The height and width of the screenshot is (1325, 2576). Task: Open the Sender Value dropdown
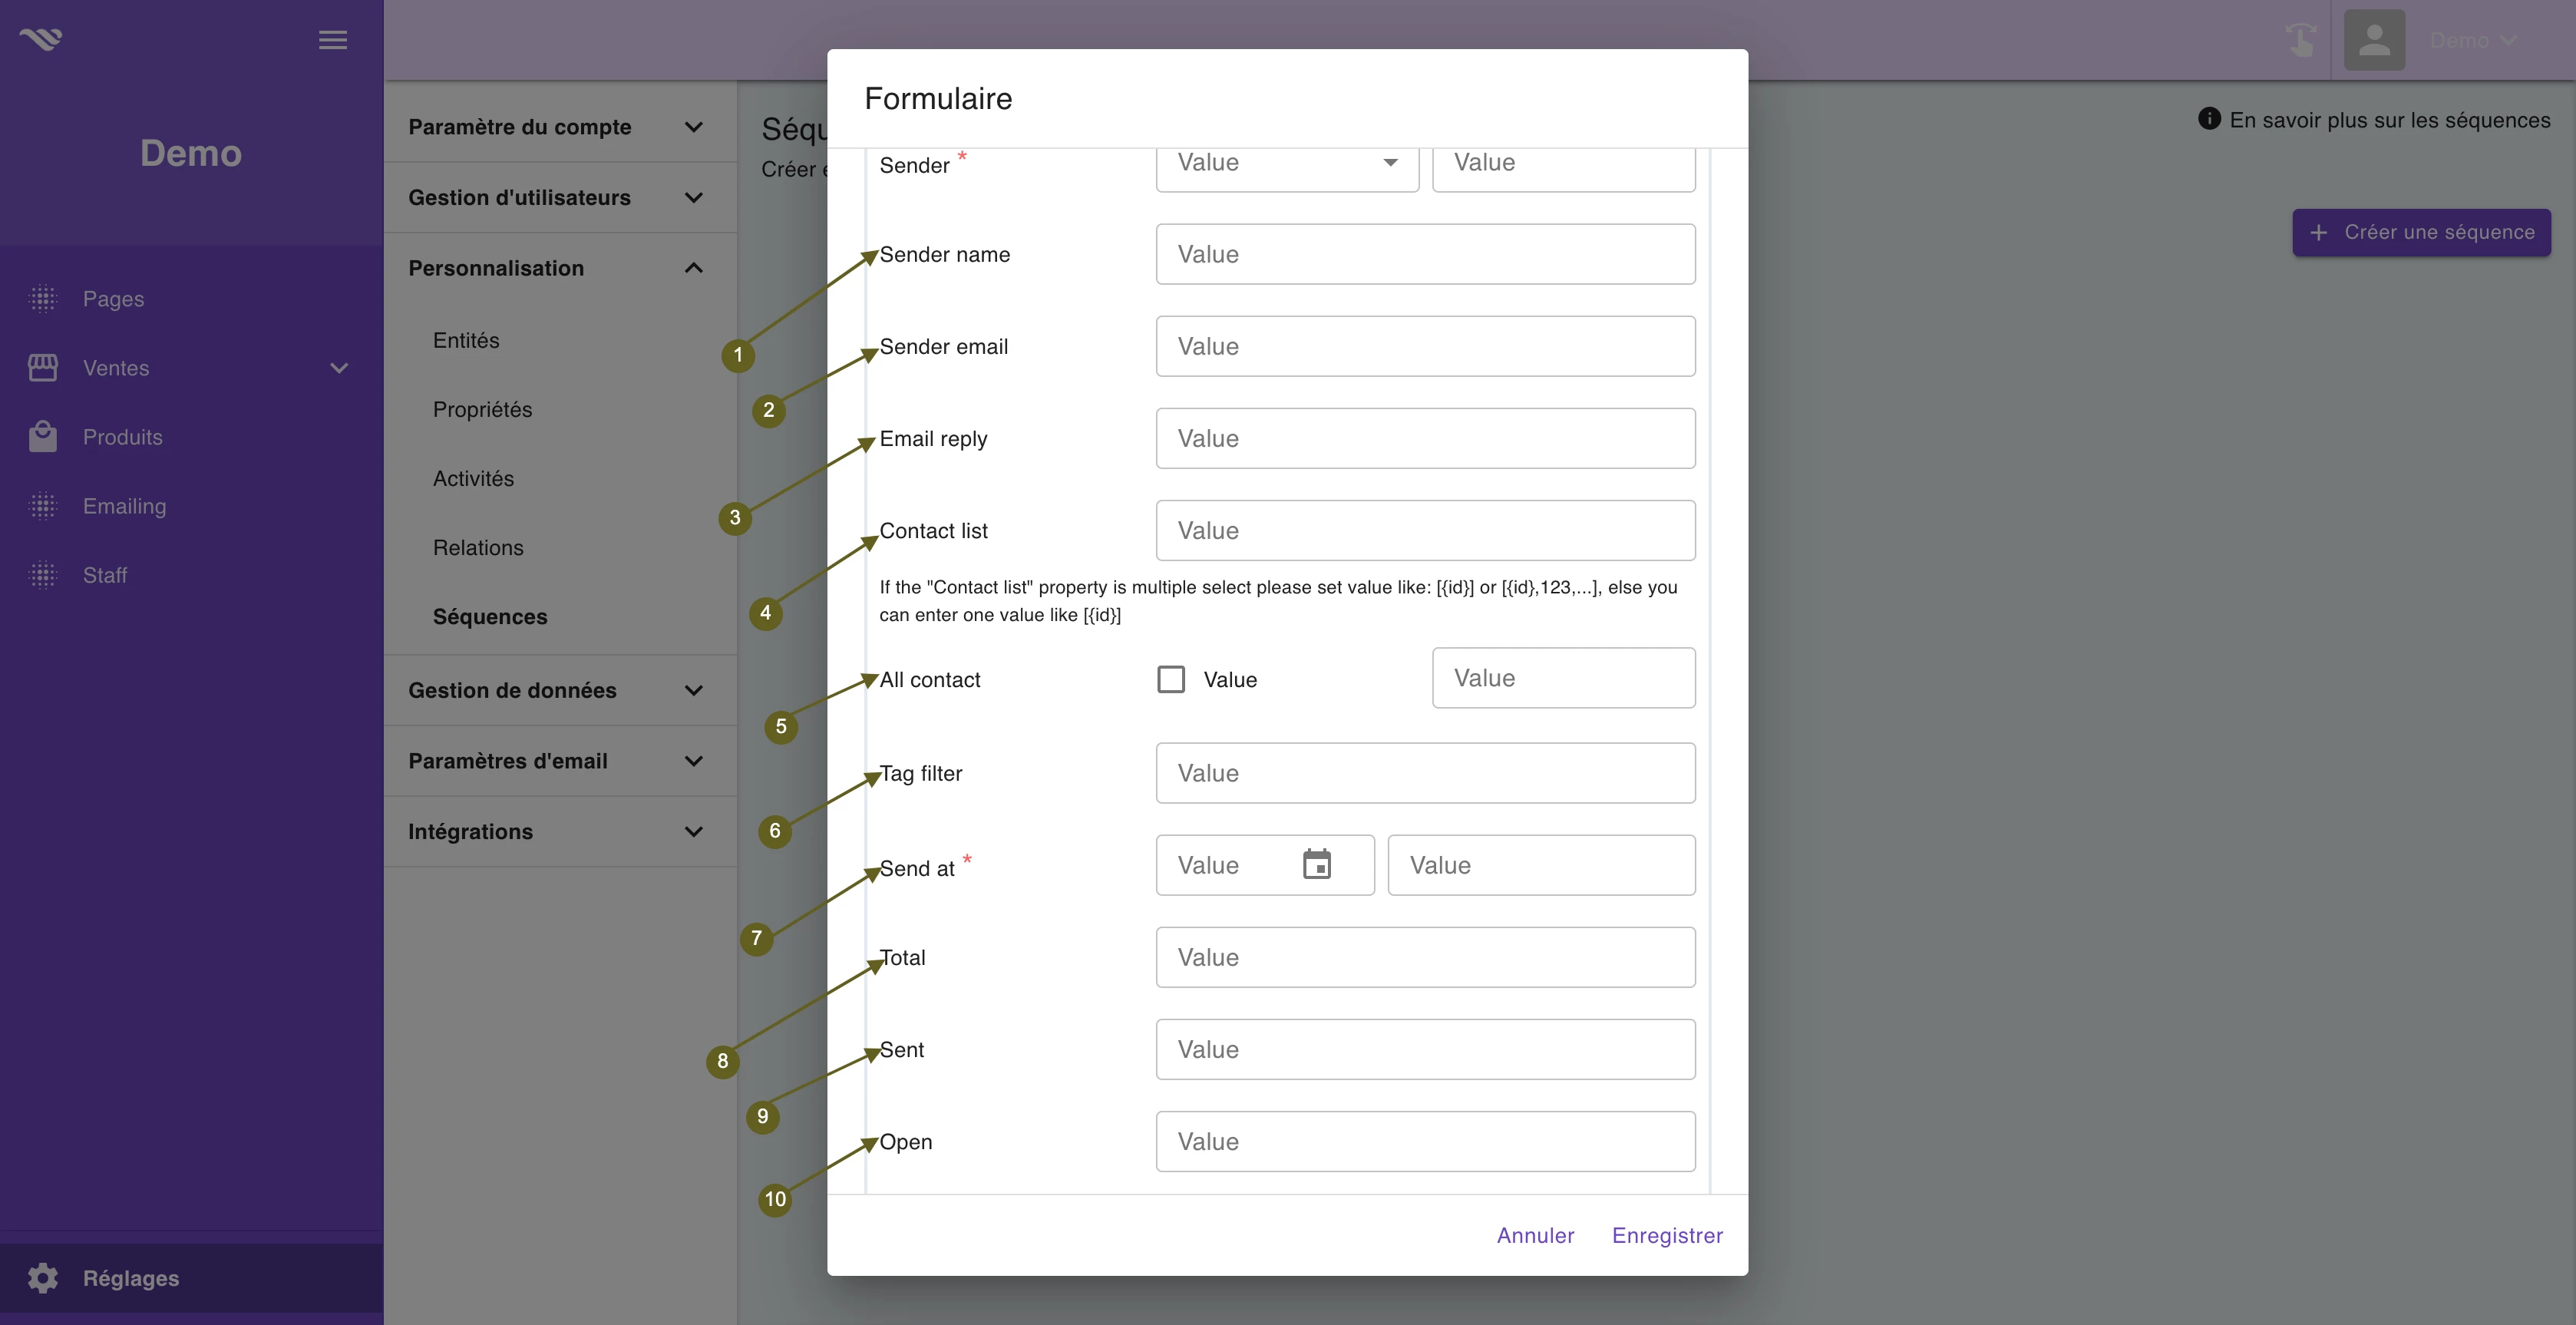tap(1287, 163)
